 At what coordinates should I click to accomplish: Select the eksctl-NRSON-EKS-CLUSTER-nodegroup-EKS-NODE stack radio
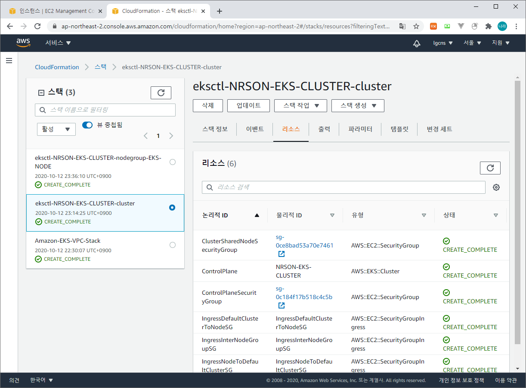tap(173, 162)
